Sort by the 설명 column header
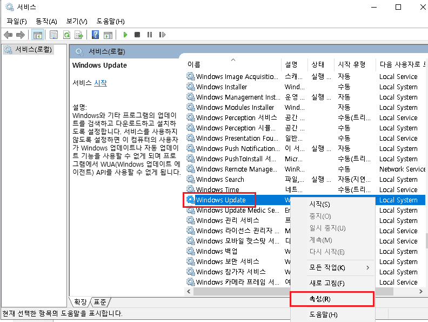 click(x=294, y=64)
